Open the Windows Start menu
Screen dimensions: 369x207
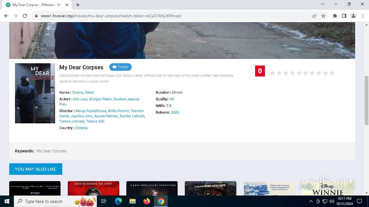pos(7,201)
